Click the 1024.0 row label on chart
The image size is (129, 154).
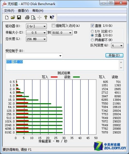pos(10,122)
